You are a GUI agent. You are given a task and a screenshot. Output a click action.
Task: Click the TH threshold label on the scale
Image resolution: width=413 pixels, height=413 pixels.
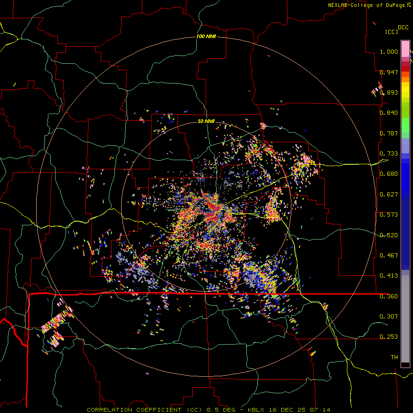pyautogui.click(x=394, y=357)
